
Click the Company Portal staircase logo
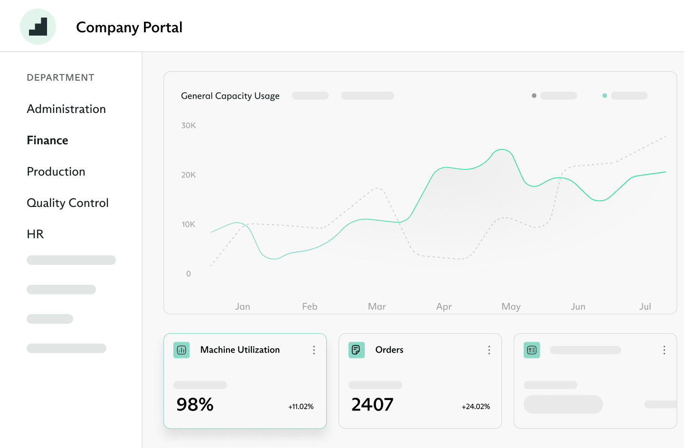[x=38, y=27]
